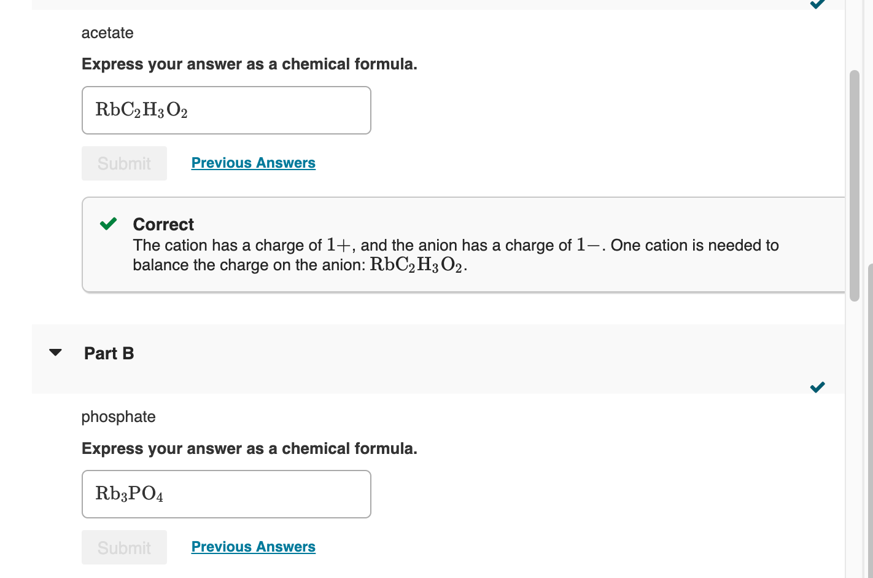Image resolution: width=873 pixels, height=578 pixels.
Task: Collapse the Part B section triangle
Action: [55, 353]
